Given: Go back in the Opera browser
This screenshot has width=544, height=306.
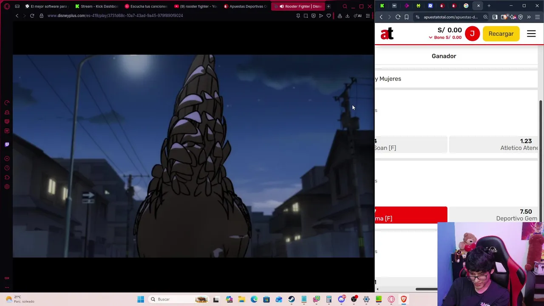Looking at the screenshot, I should pyautogui.click(x=17, y=16).
